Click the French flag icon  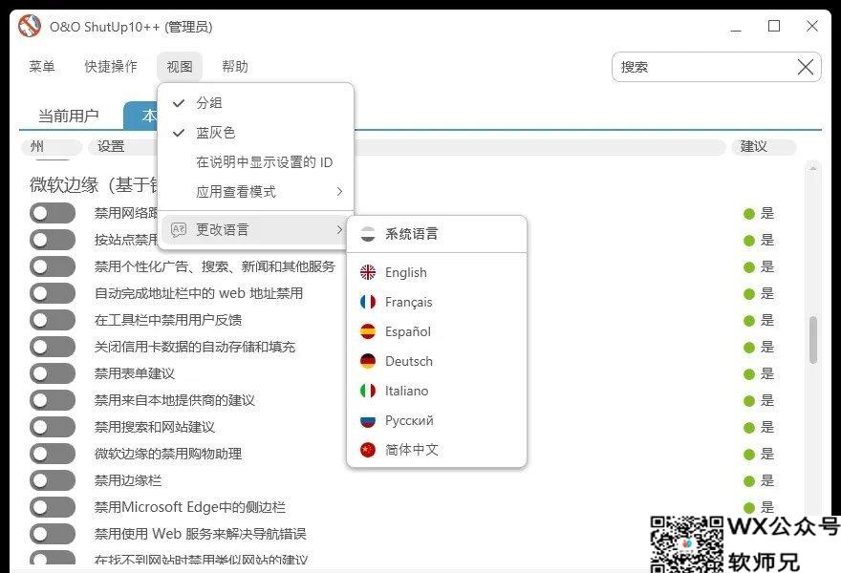(x=368, y=302)
